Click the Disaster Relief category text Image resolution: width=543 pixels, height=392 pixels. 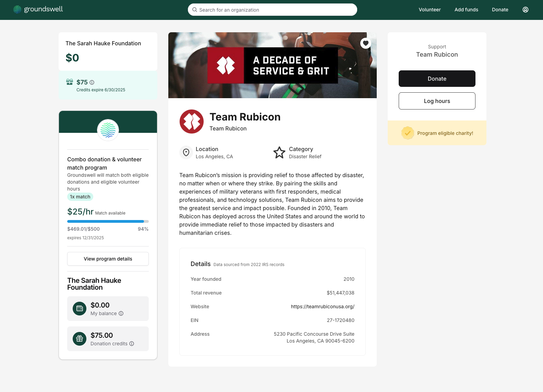(305, 157)
